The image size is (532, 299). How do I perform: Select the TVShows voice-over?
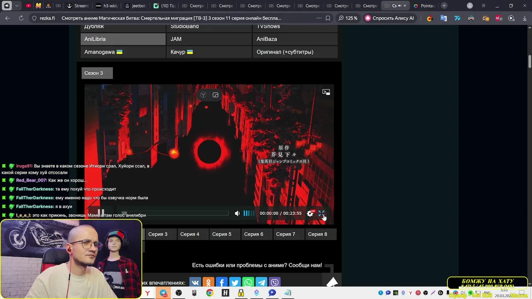(x=295, y=28)
